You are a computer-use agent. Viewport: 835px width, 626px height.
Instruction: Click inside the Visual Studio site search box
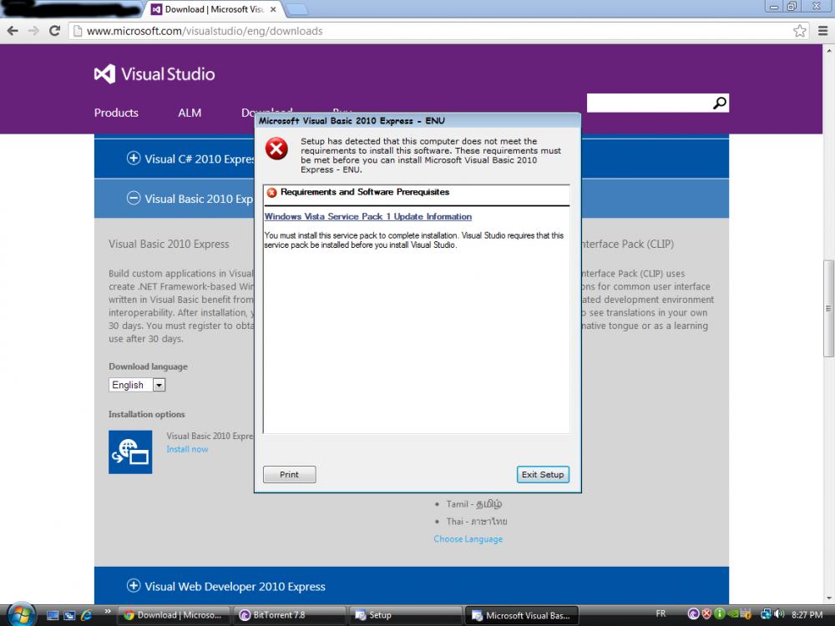649,103
